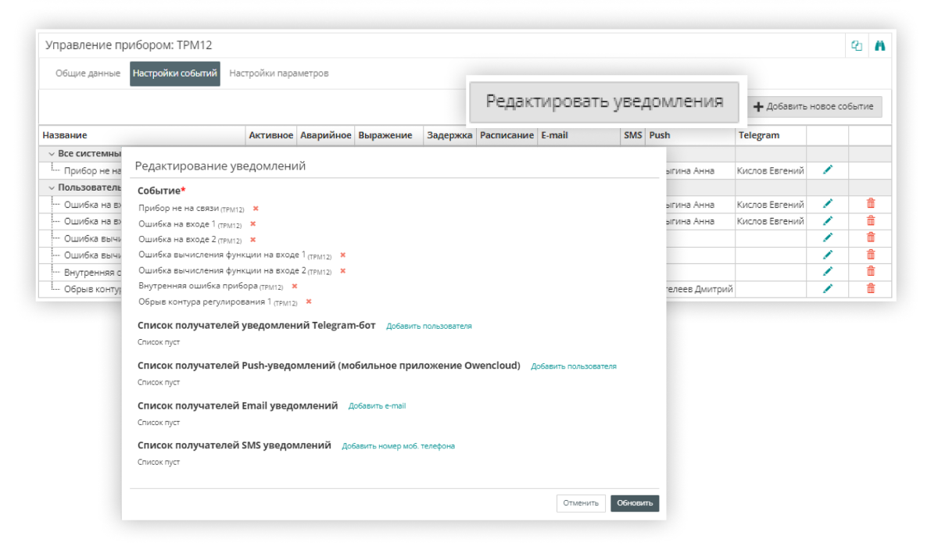Click the Активное column header
The height and width of the screenshot is (550, 938).
tap(271, 135)
